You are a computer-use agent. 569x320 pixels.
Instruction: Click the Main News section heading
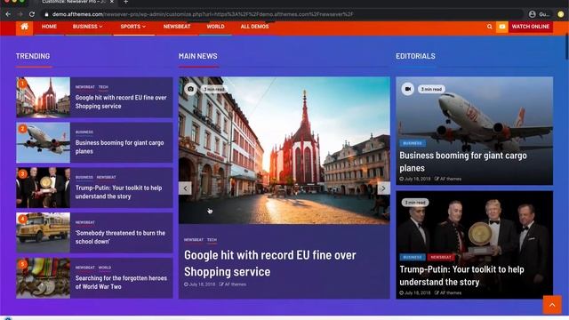click(x=197, y=56)
